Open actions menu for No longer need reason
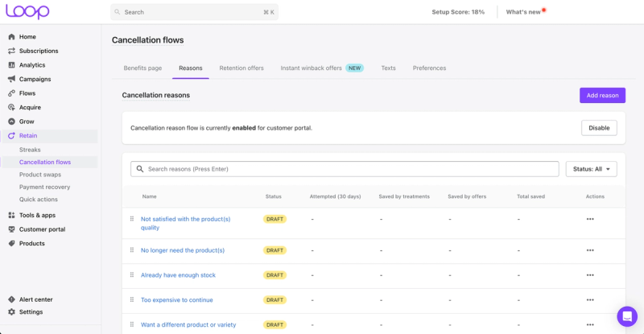 [x=590, y=250]
